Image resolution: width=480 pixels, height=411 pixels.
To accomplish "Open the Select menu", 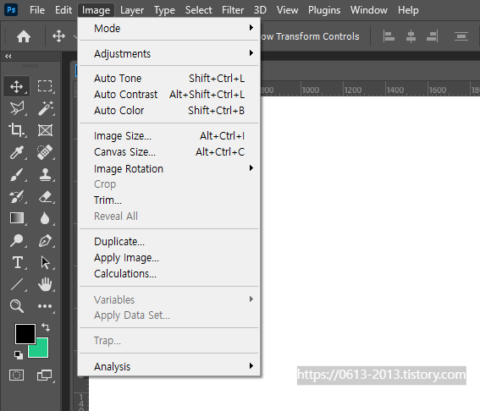I will [x=198, y=10].
